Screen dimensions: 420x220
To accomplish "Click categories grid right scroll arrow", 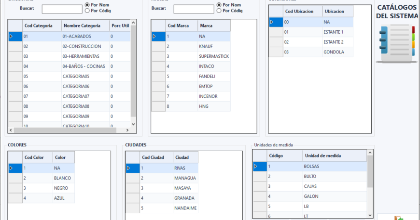I will [x=127, y=130].
